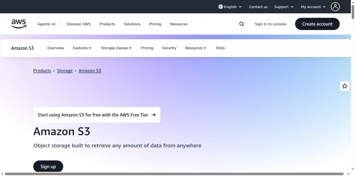The width and height of the screenshot is (355, 176).
Task: Expand the Resources submenu in S3 bar
Action: [196, 48]
